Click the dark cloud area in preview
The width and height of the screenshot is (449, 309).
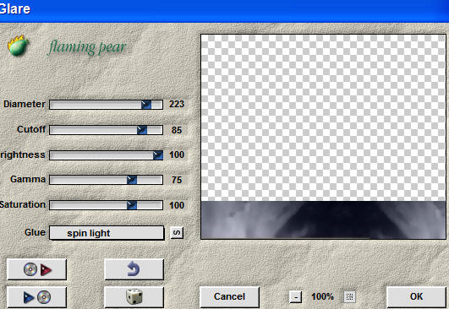[x=323, y=220]
